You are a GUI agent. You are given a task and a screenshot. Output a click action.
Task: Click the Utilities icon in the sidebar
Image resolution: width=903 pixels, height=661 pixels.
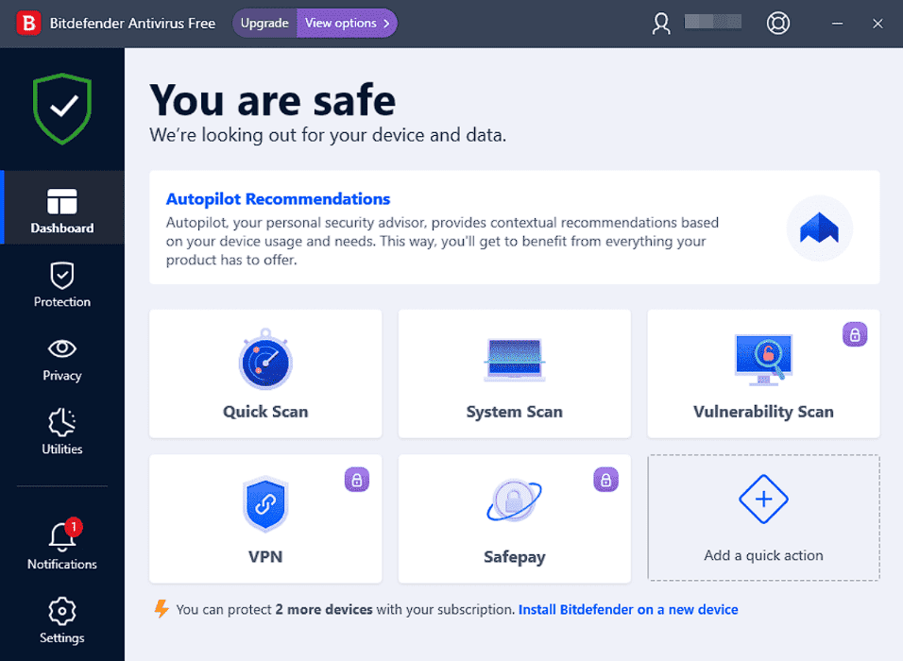pos(61,431)
